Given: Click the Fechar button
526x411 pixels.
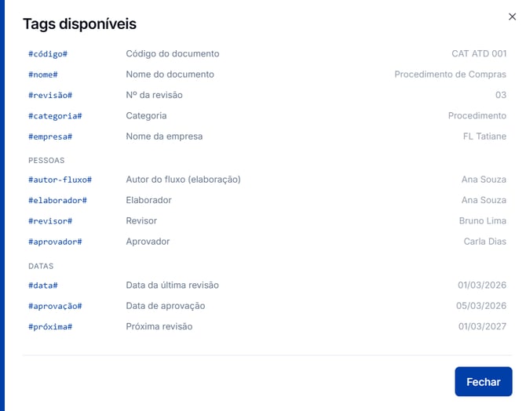Looking at the screenshot, I should [x=484, y=381].
